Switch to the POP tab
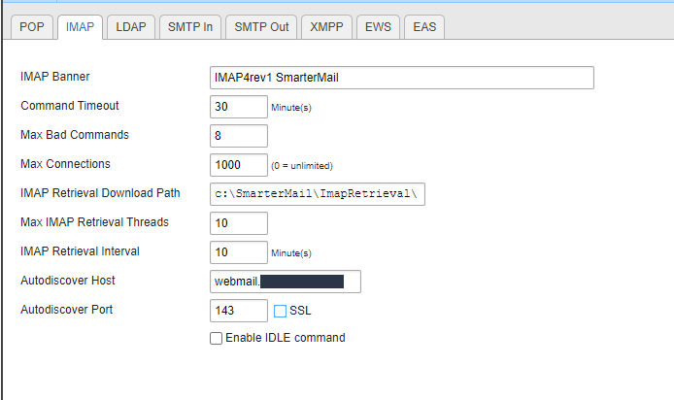Viewport: 674px width, 400px height. 30,27
